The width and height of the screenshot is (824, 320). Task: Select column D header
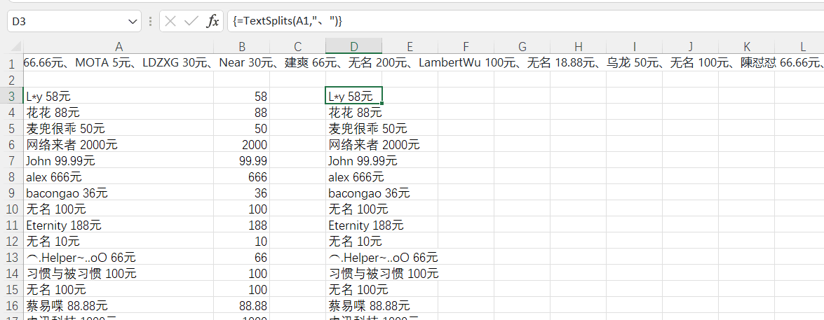point(353,47)
